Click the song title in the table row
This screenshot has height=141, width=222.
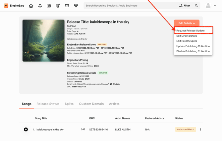point(50,129)
